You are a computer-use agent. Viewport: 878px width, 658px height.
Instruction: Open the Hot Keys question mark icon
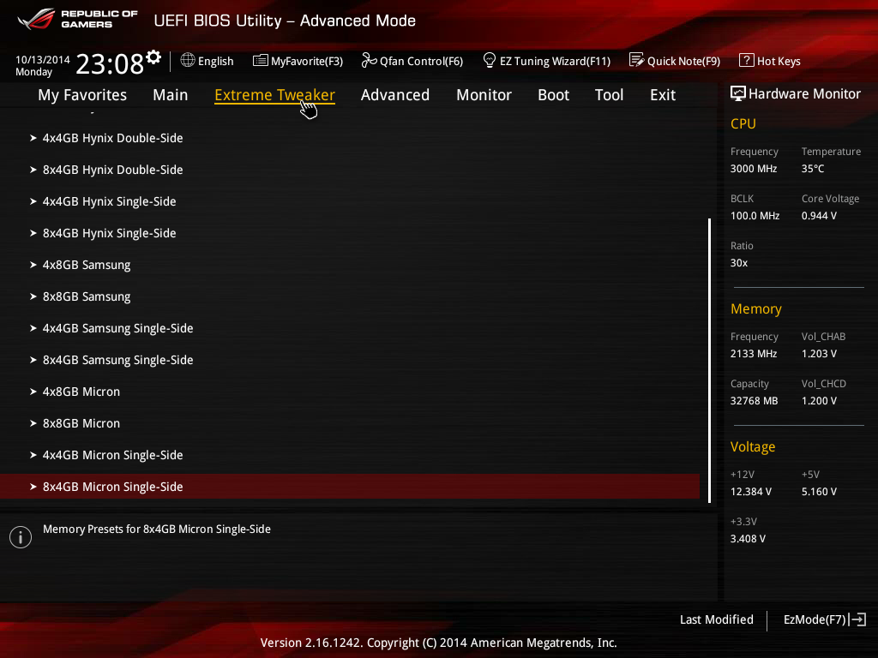coord(746,60)
